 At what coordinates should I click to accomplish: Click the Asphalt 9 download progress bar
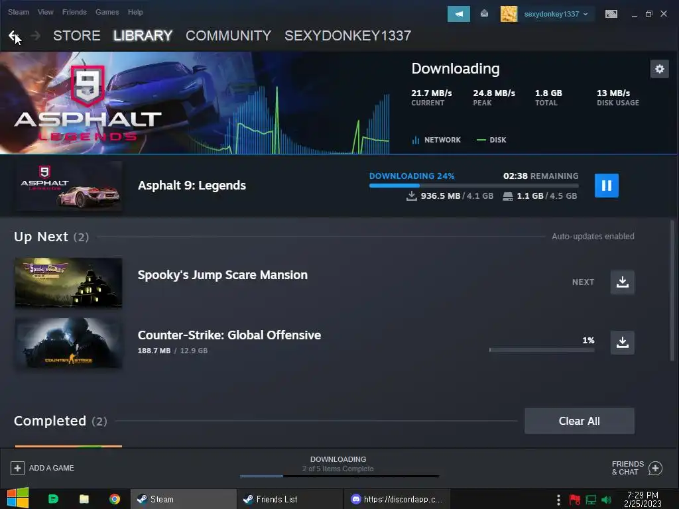tap(473, 186)
